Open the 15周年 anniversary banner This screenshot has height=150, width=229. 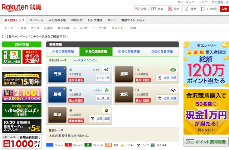tap(22, 79)
